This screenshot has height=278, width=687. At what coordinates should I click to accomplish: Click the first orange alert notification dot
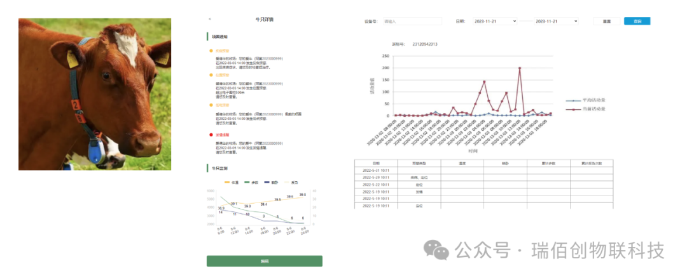211,51
